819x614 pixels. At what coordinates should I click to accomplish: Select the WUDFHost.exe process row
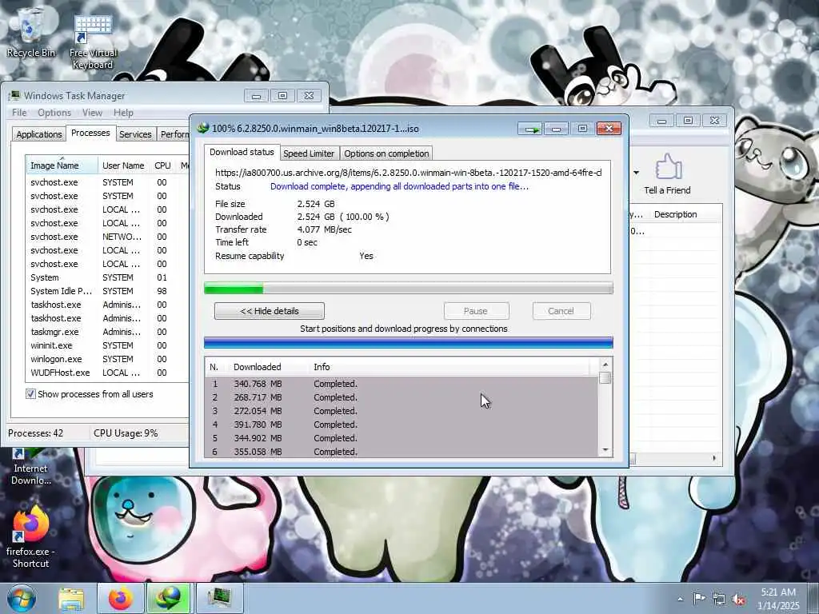click(x=107, y=373)
